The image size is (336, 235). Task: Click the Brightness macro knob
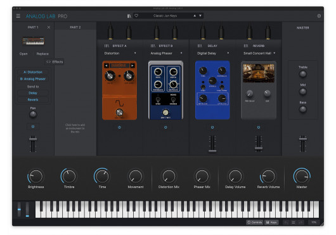36,176
